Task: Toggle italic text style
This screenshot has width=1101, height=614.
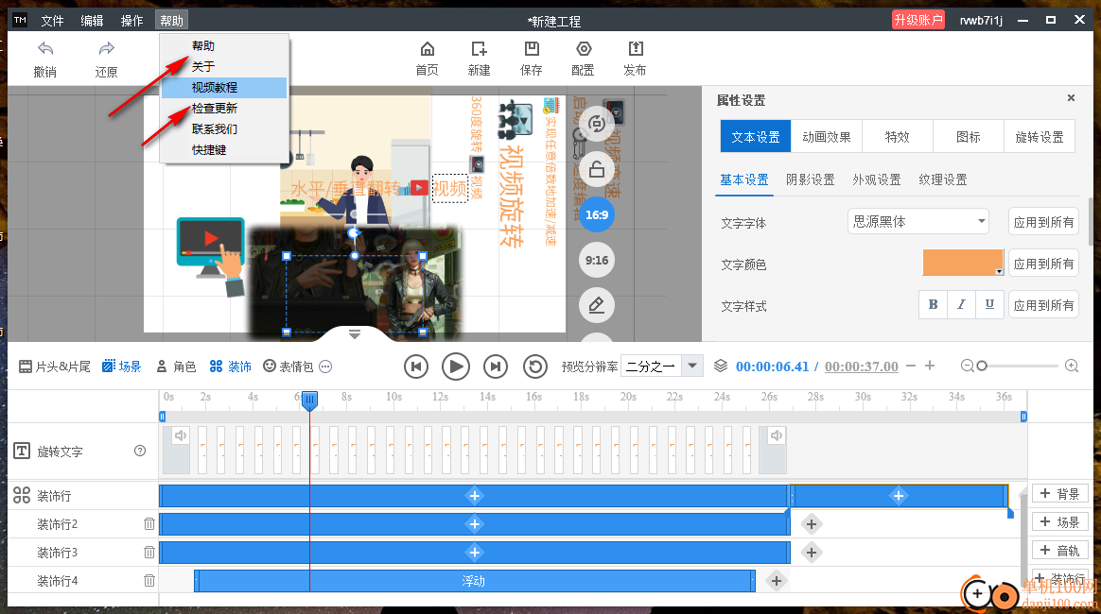Action: click(961, 305)
